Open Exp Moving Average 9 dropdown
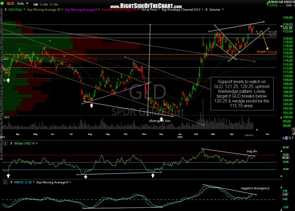Viewport: 295px width, 211px height. (x=99, y=10)
